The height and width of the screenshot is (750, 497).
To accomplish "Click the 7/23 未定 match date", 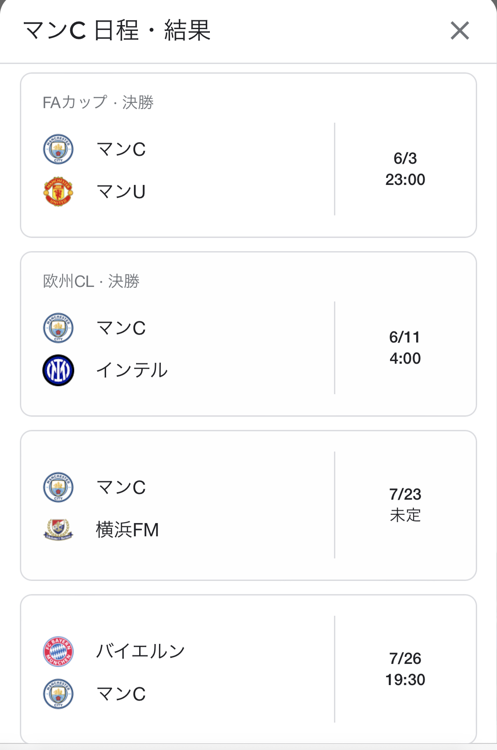I will tap(405, 505).
